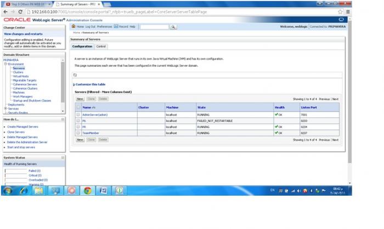384x229 pixels.
Task: Open Google Chrome from the taskbar
Action: 87,190
